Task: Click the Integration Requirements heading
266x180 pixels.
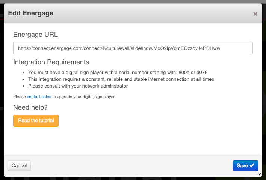Action: click(x=51, y=62)
